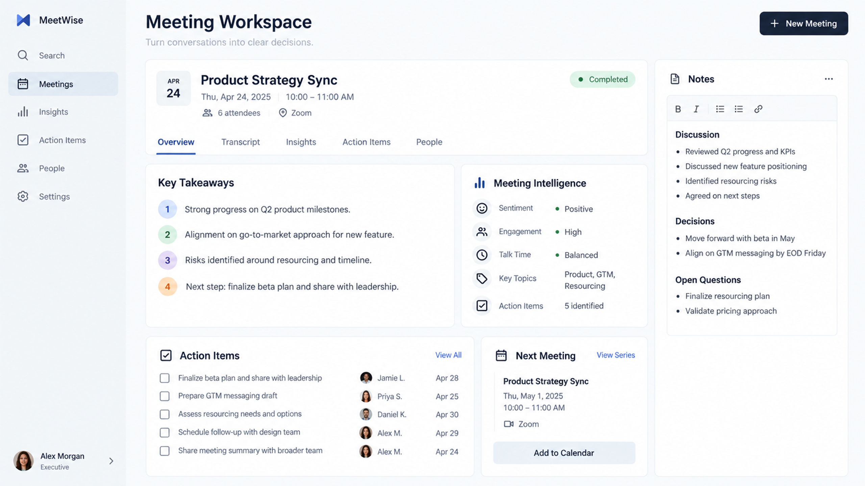Switch to the Transcript tab
Image resolution: width=865 pixels, height=486 pixels.
241,142
